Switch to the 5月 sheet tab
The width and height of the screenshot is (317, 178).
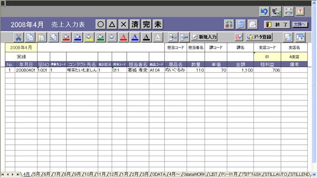coord(37,174)
